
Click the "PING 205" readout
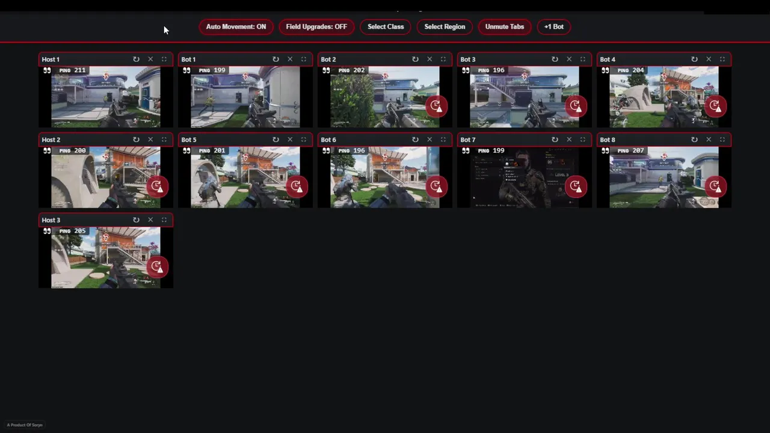(72, 231)
